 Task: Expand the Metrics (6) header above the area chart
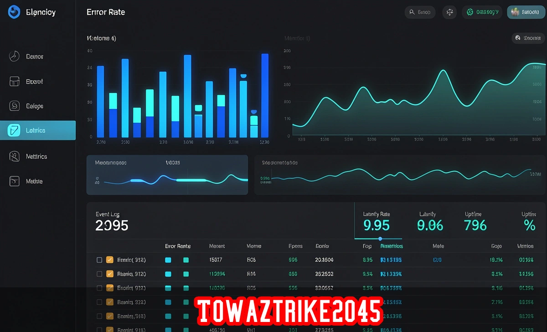click(297, 38)
